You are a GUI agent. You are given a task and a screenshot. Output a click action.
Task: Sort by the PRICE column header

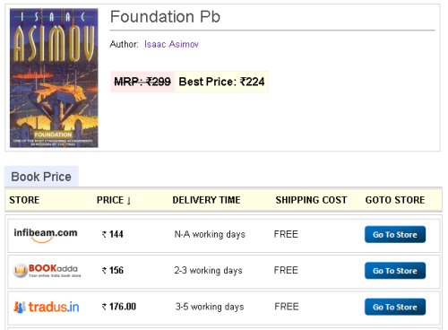pos(110,200)
